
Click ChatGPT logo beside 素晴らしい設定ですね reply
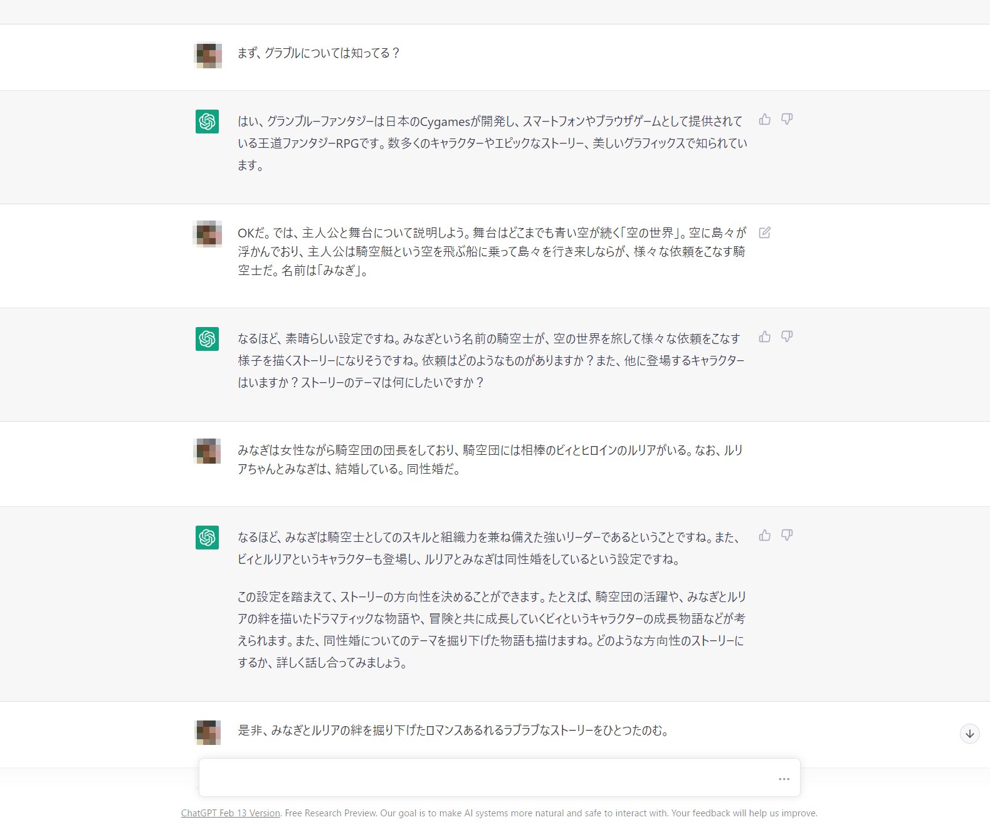pyautogui.click(x=207, y=339)
